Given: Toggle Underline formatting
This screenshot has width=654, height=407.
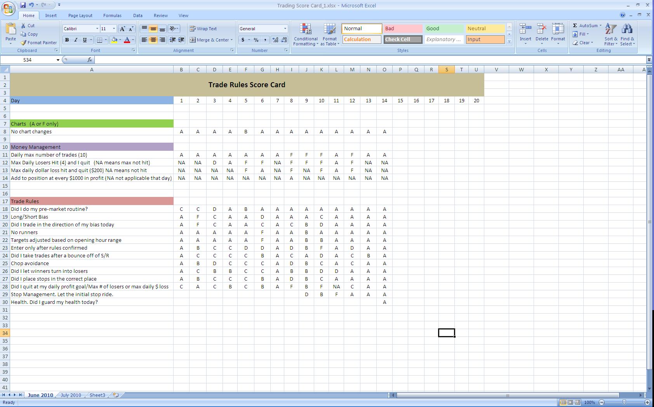Looking at the screenshot, I should click(x=85, y=40).
